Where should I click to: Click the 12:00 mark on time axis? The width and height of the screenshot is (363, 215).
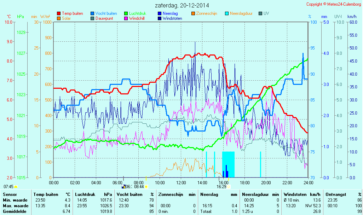tap(181, 182)
